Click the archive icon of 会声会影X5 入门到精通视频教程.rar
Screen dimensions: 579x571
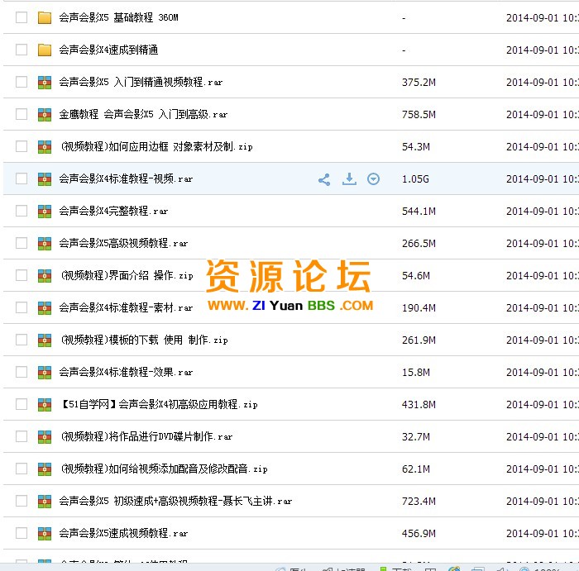pyautogui.click(x=45, y=82)
